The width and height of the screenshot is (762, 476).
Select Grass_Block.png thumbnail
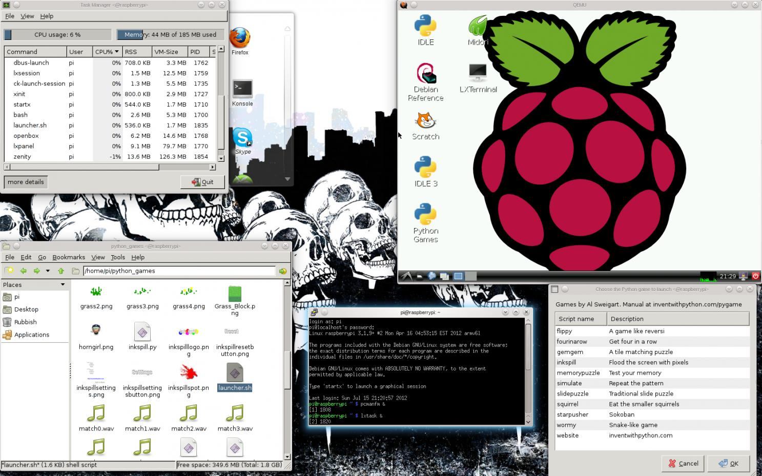[235, 293]
